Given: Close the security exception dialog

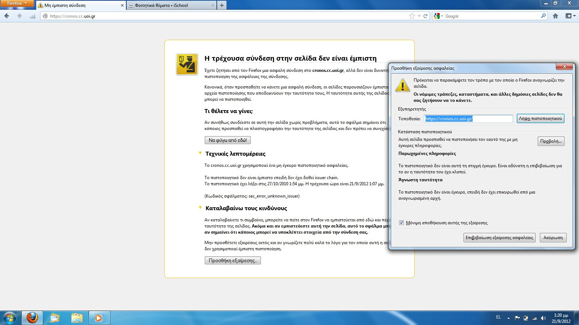Looking at the screenshot, I should coord(565,66).
